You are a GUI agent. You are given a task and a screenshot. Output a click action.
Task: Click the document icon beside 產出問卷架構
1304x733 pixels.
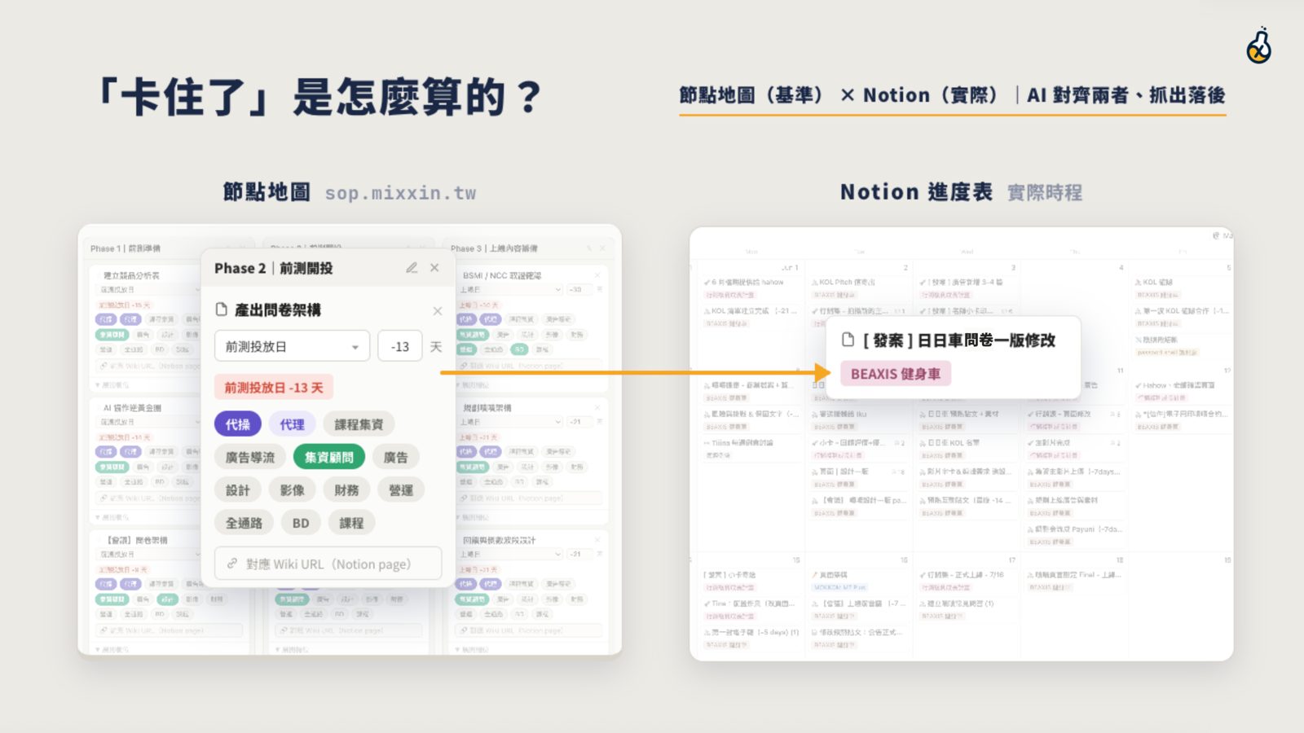tap(221, 309)
